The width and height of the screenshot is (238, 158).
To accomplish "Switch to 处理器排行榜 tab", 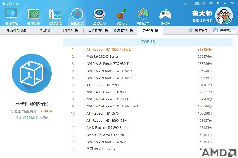I will tap(123, 30).
